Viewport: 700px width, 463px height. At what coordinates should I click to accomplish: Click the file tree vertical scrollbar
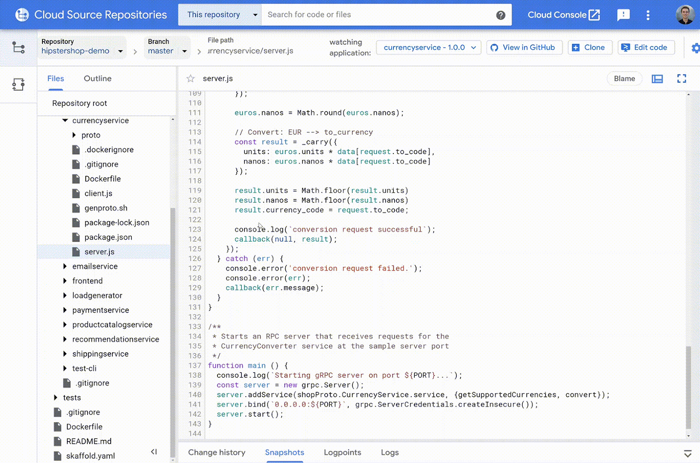tap(172, 332)
